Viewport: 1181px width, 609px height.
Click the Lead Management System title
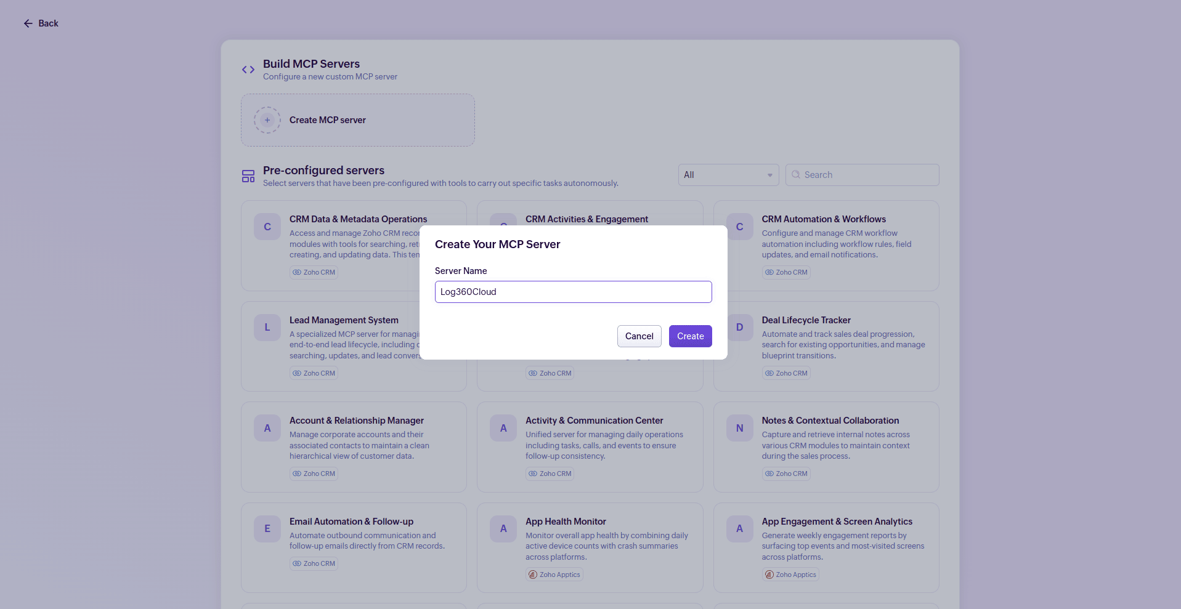point(344,320)
